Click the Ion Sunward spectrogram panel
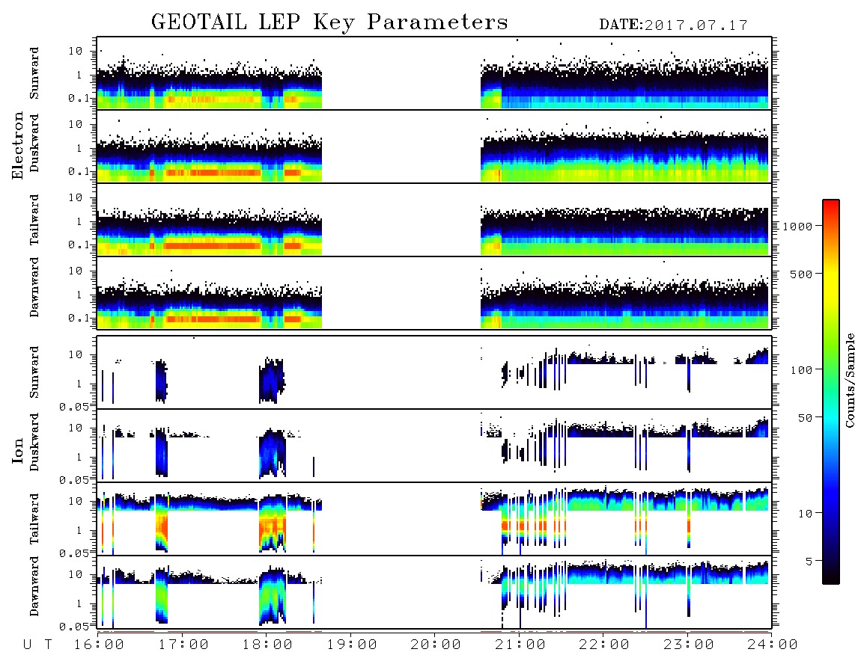The height and width of the screenshot is (658, 855). pyautogui.click(x=434, y=372)
